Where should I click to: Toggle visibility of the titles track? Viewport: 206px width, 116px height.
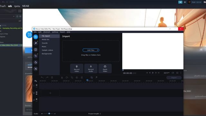[36, 85]
